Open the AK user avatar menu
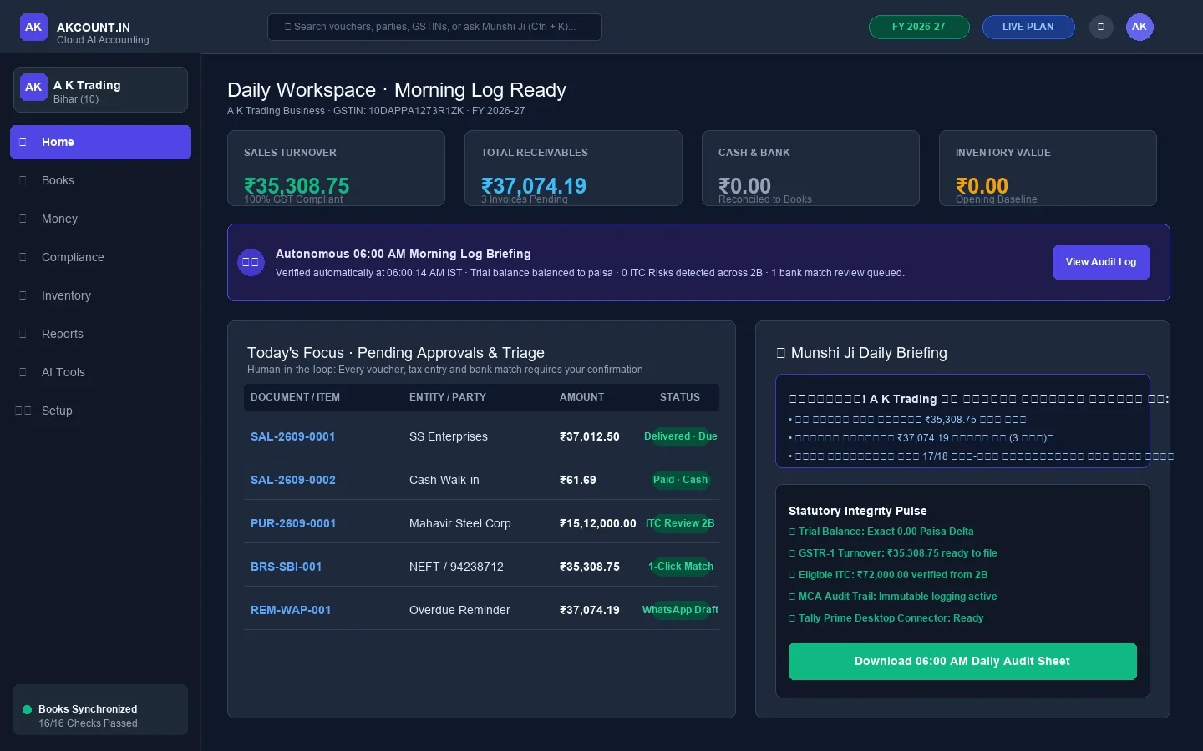Viewport: 1203px width, 751px height. point(1140,27)
